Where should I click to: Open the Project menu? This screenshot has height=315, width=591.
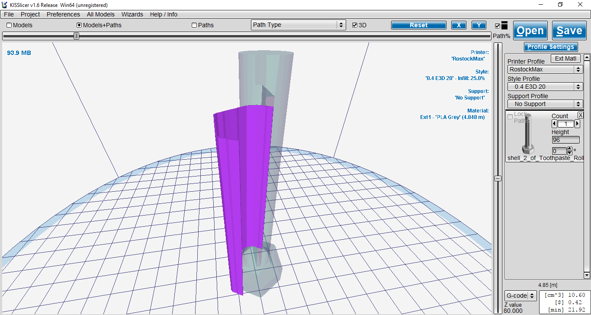tap(30, 14)
